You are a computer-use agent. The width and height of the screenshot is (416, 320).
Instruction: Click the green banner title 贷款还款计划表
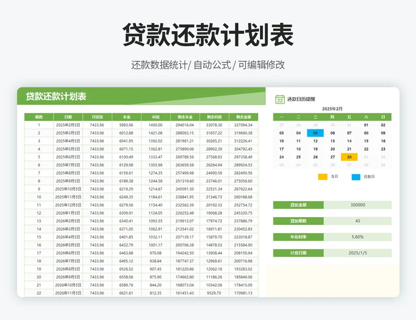(x=56, y=96)
